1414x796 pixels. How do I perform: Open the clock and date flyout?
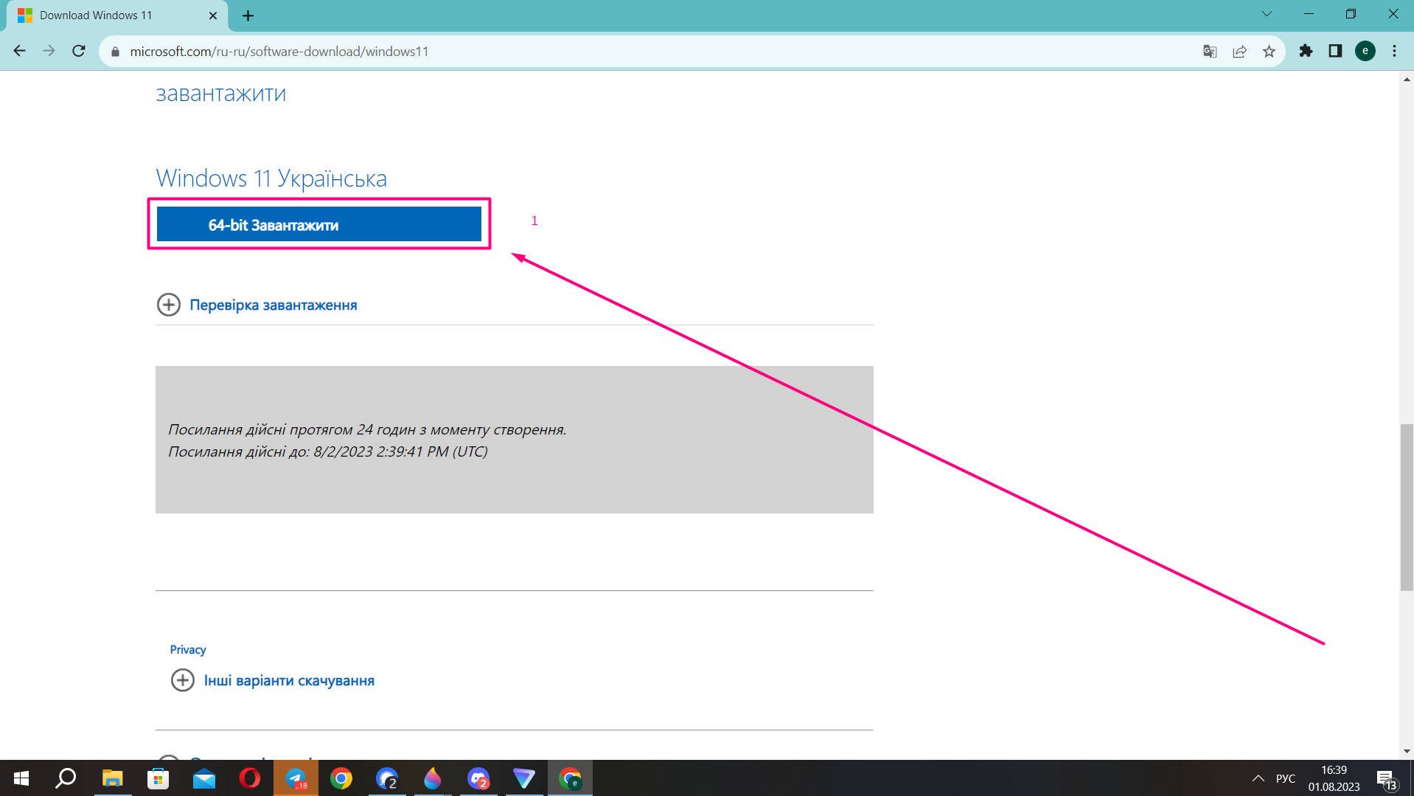coord(1334,778)
